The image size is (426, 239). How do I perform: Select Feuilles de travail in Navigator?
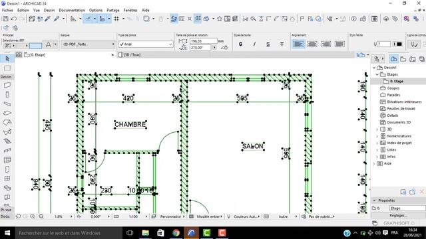point(401,108)
